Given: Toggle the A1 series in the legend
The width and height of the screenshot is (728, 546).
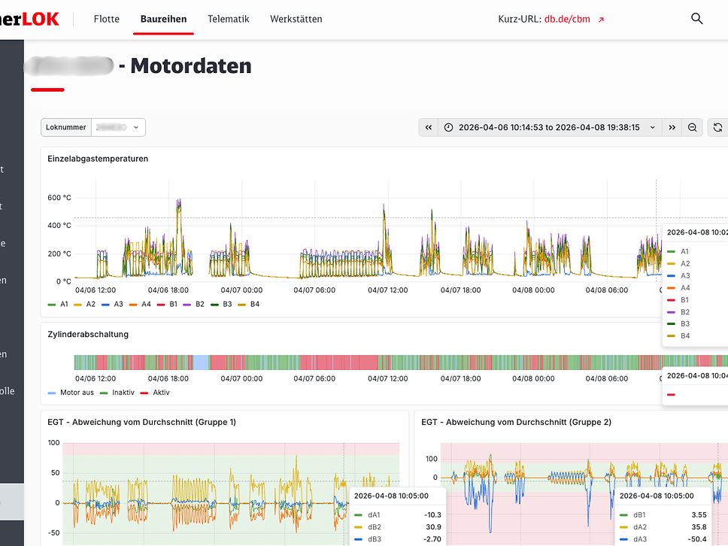Looking at the screenshot, I should 58,304.
